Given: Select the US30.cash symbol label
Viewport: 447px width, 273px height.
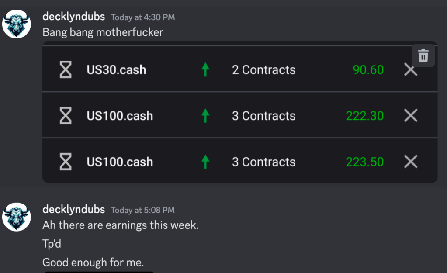Looking at the screenshot, I should 116,70.
